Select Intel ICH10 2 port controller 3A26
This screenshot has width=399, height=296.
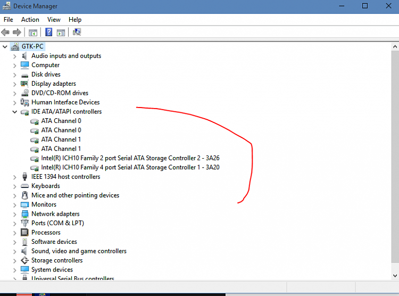(x=130, y=158)
